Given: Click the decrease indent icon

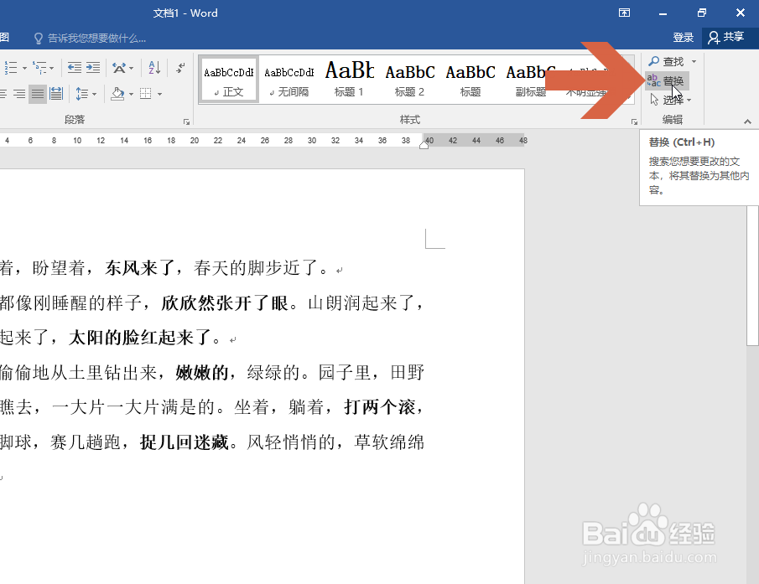Looking at the screenshot, I should tap(74, 68).
